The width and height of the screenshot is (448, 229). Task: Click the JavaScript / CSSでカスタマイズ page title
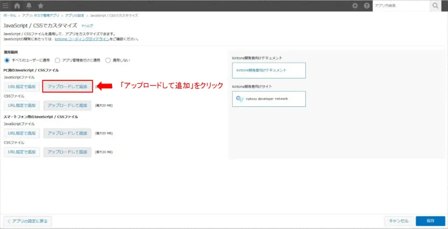pos(40,26)
